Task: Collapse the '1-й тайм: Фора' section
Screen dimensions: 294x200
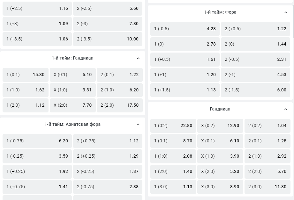Action: (286, 12)
